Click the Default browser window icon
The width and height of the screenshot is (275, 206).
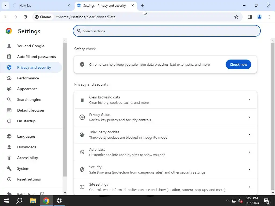(9, 110)
